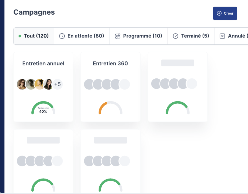Click the Terminé checkmark badge icon
The image size is (248, 194).
tap(175, 36)
